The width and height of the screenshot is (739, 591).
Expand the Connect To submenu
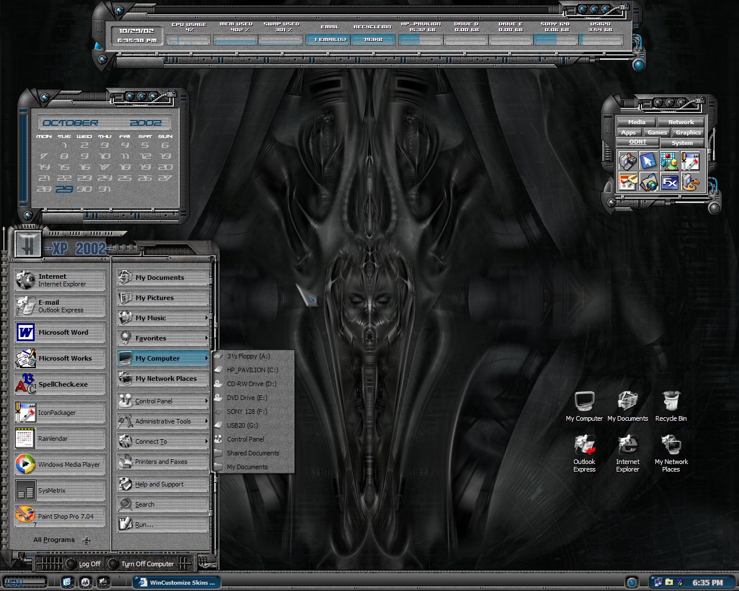pos(163,442)
